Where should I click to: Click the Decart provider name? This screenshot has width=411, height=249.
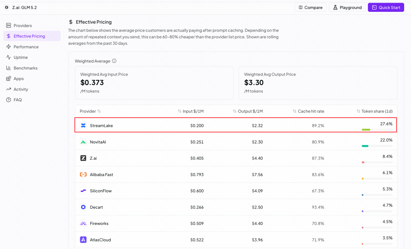(x=96, y=207)
